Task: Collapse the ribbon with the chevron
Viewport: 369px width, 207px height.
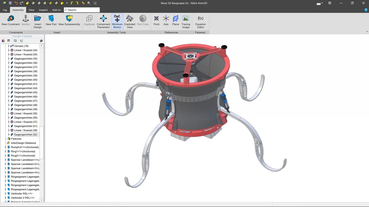Action: pos(367,32)
